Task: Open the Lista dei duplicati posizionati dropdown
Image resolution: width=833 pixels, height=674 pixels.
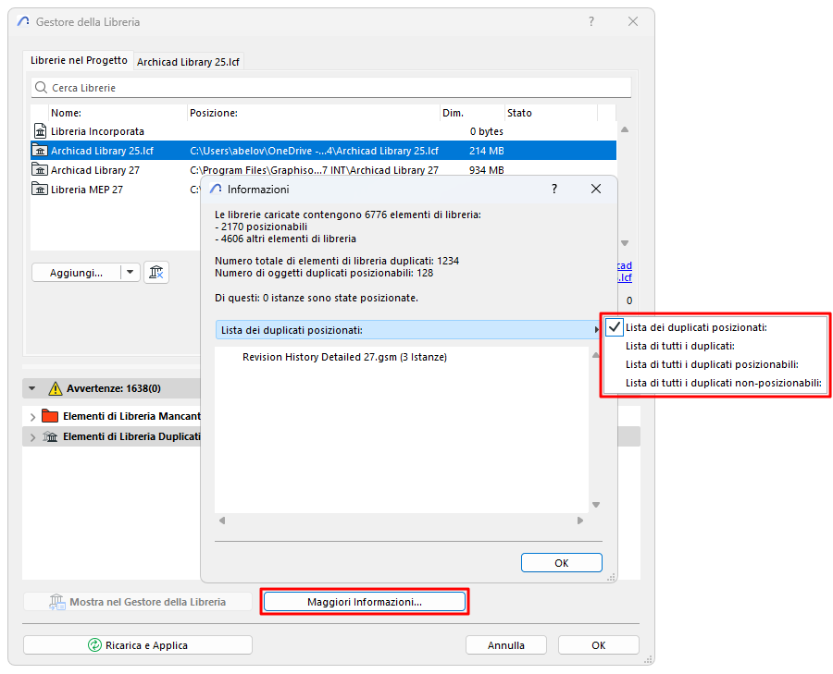Action: coord(408,330)
